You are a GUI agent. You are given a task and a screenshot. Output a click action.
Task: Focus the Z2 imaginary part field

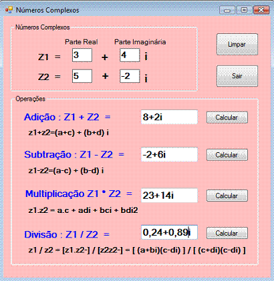click(x=130, y=76)
